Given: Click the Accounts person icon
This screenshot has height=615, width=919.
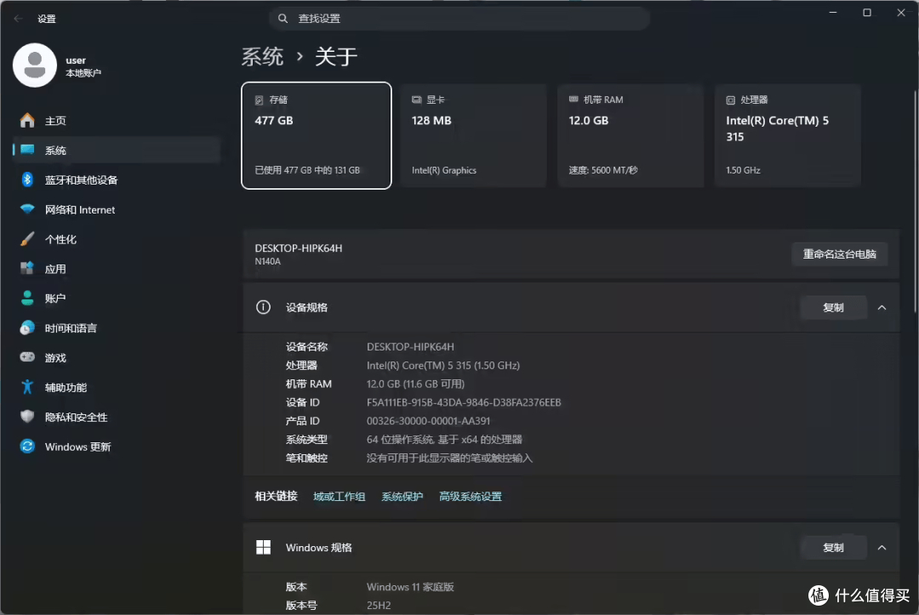Looking at the screenshot, I should [27, 298].
